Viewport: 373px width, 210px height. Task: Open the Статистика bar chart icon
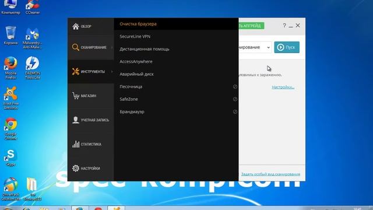tap(76, 144)
